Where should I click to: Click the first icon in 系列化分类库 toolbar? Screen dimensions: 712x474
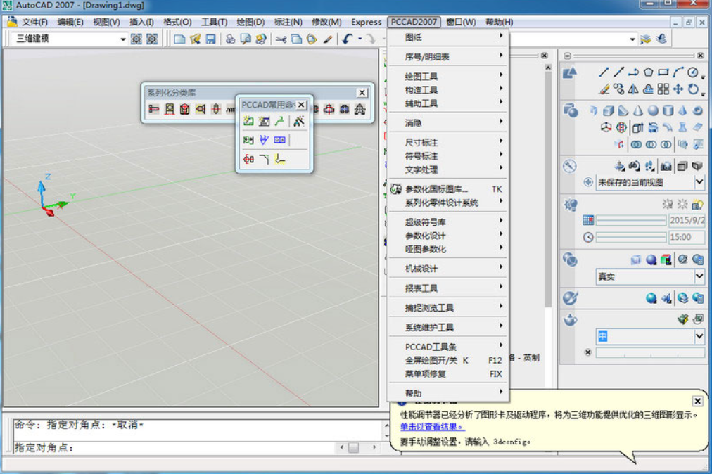(x=154, y=109)
